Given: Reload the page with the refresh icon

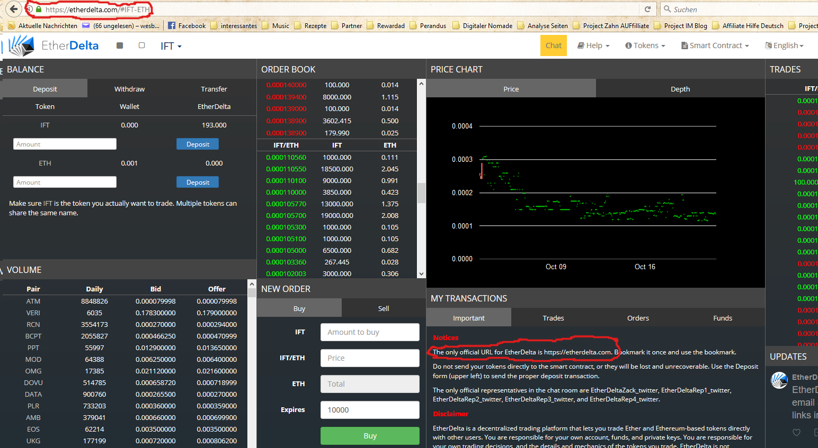Looking at the screenshot, I should tap(647, 9).
